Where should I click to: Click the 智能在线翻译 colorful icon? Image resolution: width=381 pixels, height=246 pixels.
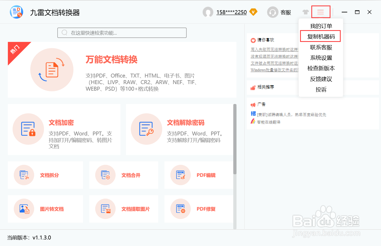click(x=253, y=121)
